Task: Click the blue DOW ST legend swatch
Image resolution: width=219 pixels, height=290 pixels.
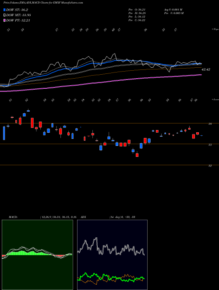Action: coord(5,10)
